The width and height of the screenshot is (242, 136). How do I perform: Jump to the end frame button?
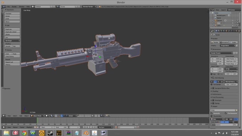(96, 127)
